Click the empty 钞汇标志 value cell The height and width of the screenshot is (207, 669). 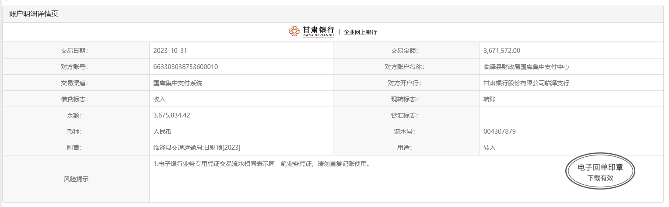tap(571, 115)
